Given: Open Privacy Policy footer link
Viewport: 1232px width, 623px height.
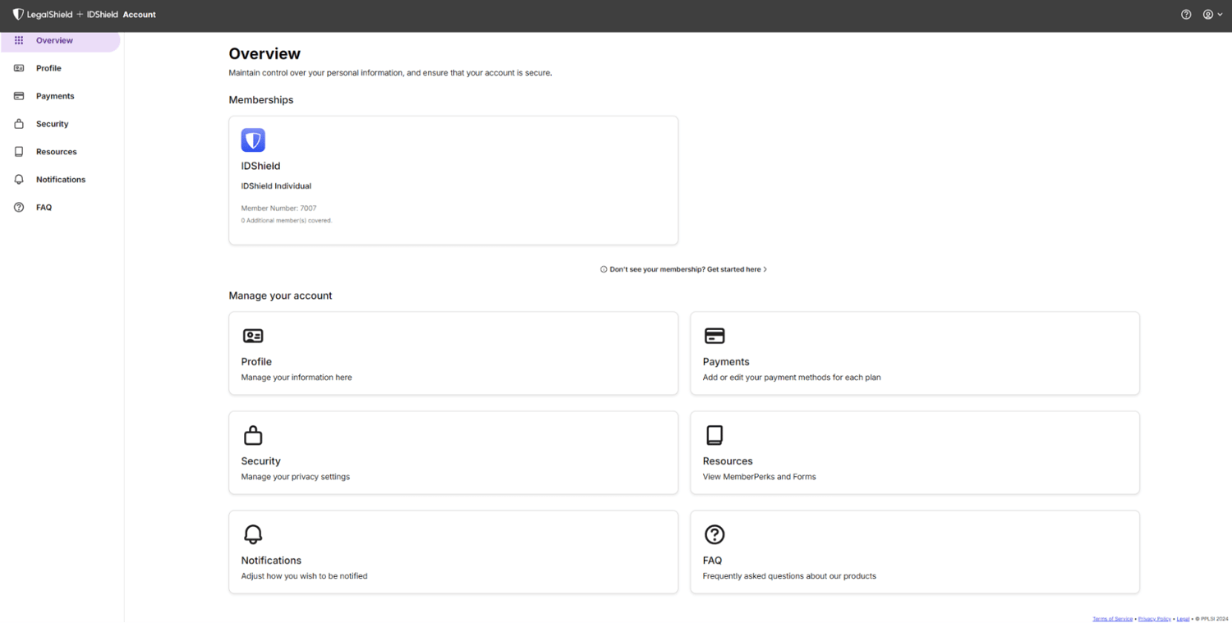Looking at the screenshot, I should pos(1155,619).
